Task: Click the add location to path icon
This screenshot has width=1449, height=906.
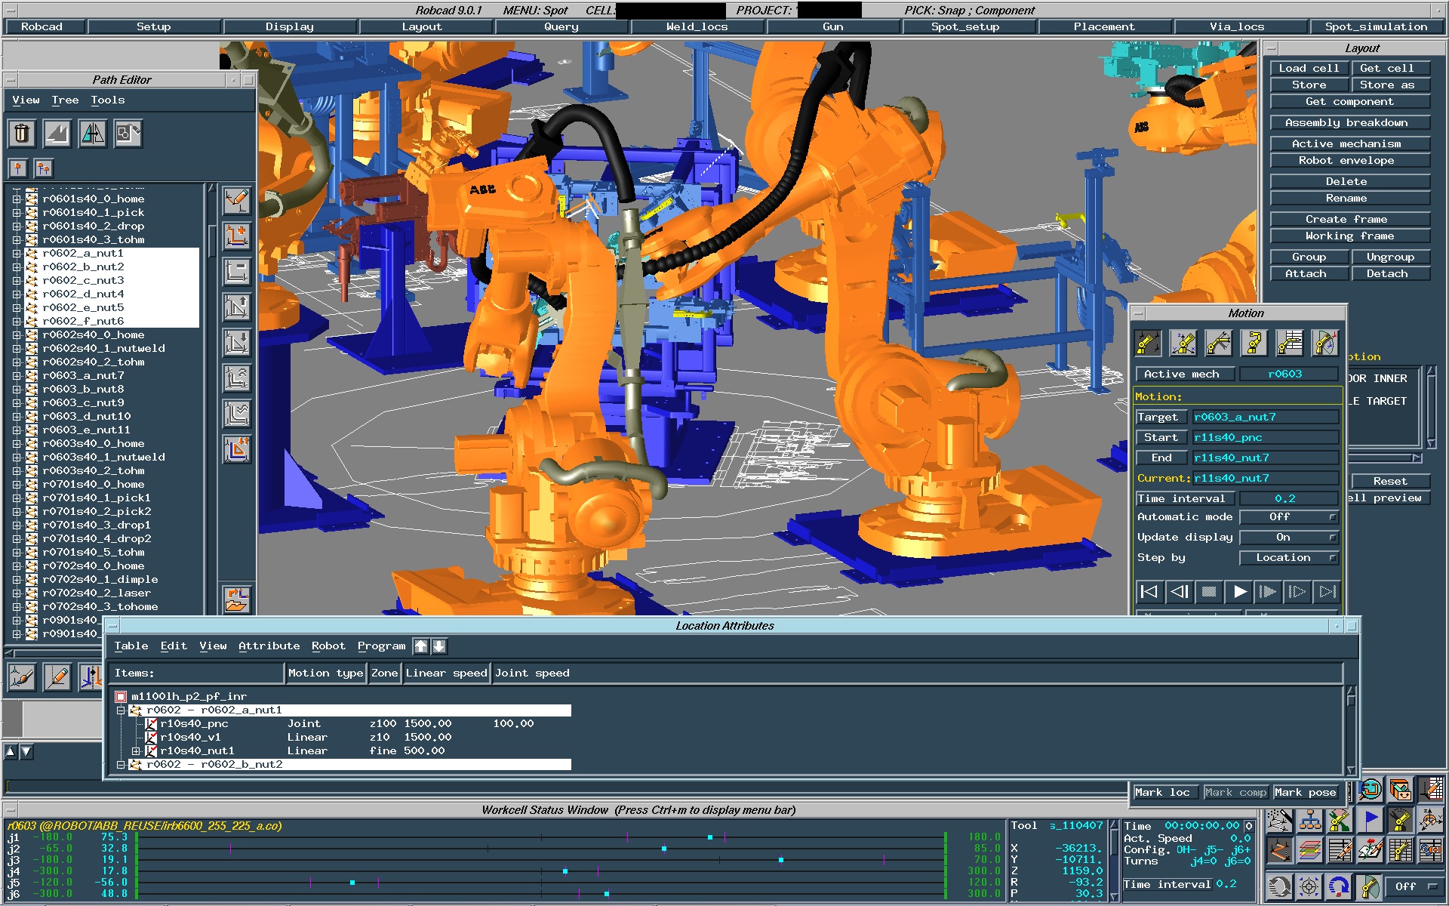Action: coord(237,236)
